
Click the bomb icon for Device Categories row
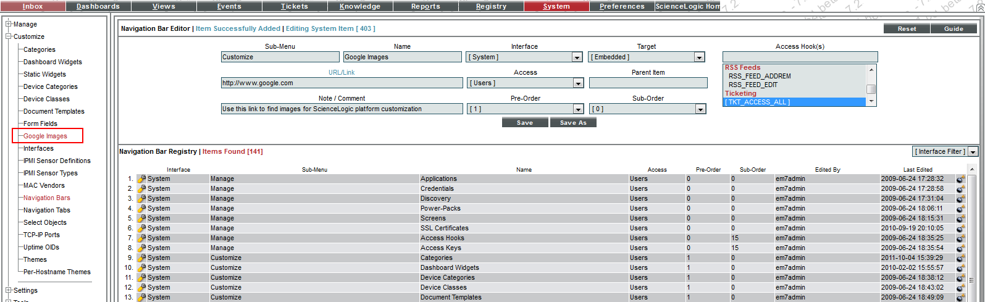[x=960, y=278]
